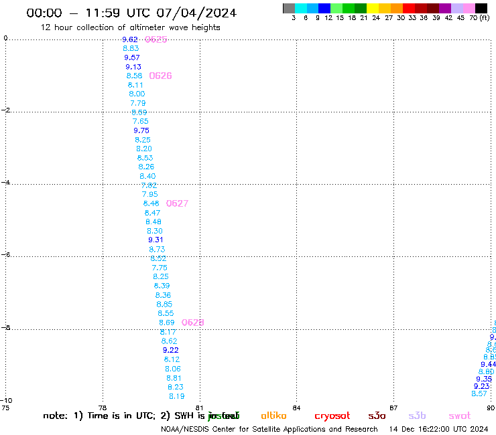
Task: Click the 9.22 wave height value
Action: (x=171, y=350)
